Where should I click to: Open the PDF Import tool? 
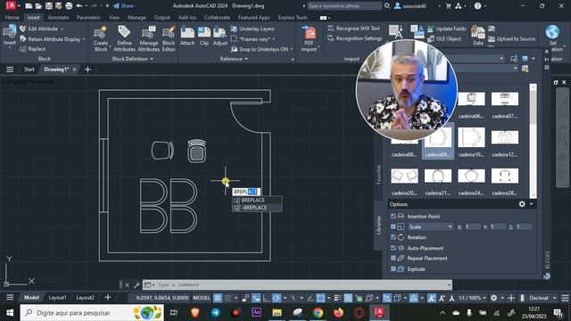click(310, 38)
